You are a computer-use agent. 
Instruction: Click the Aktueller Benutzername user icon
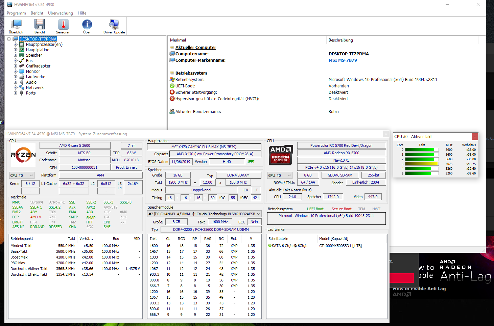[172, 112]
